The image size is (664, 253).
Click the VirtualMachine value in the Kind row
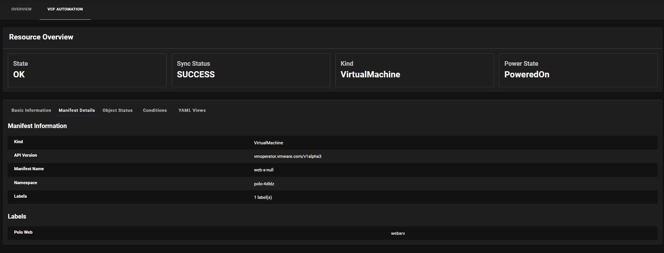coord(269,143)
